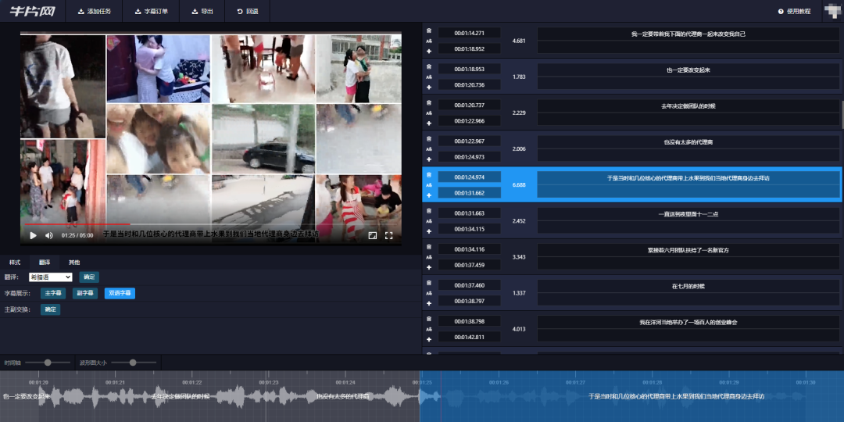
Task: Add a subtitle after row 00:01:38.798
Action: pyautogui.click(x=429, y=340)
